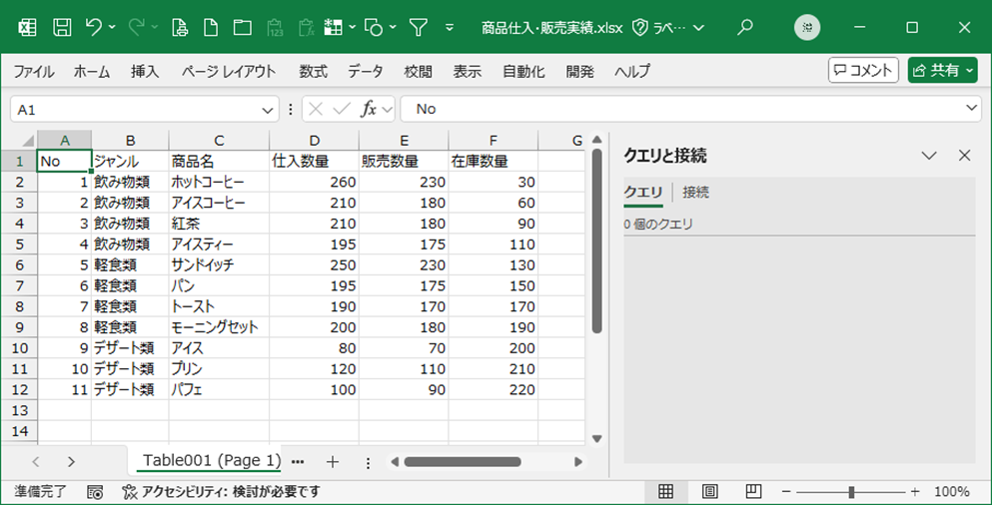Image resolution: width=992 pixels, height=505 pixels.
Task: Expand the formula bar
Action: pyautogui.click(x=972, y=109)
